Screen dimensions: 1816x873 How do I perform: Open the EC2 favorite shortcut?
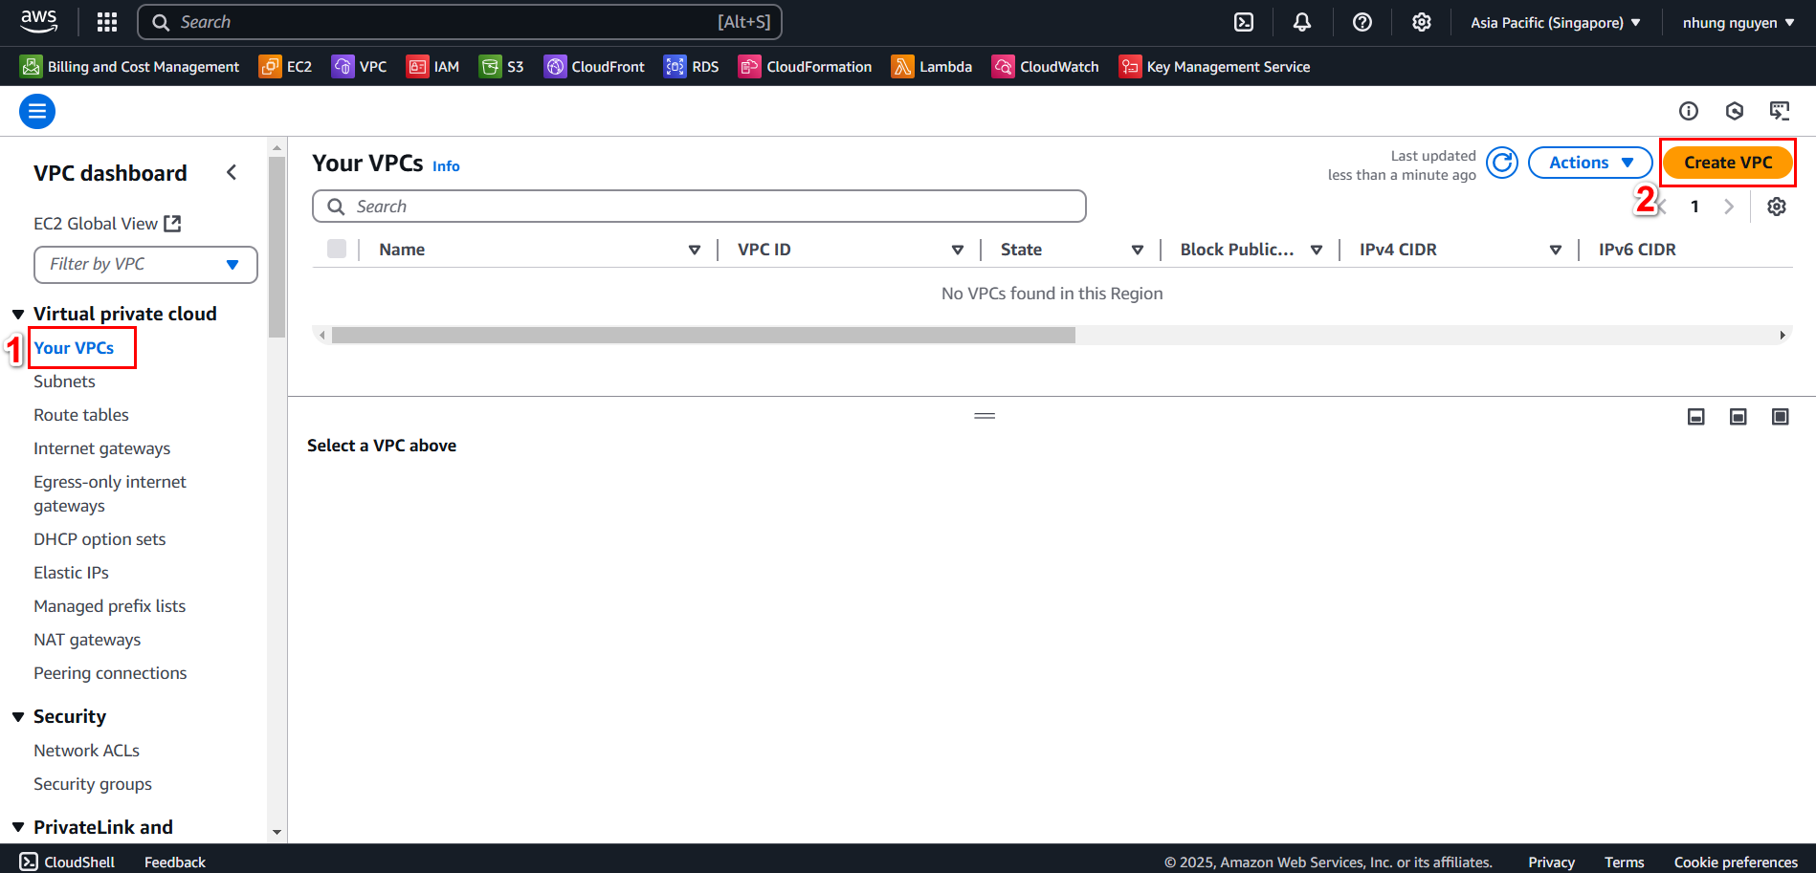[286, 66]
